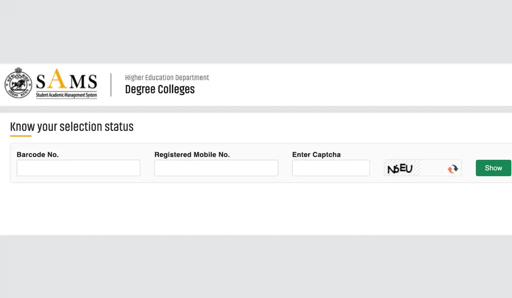This screenshot has width=512, height=298.
Task: Focus the Registered Mobile No. input field
Action: (216, 168)
